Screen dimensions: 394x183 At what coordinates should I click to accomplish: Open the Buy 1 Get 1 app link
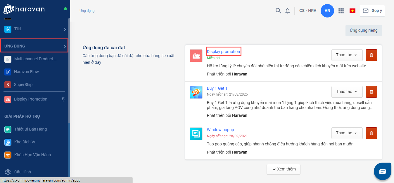(x=217, y=89)
